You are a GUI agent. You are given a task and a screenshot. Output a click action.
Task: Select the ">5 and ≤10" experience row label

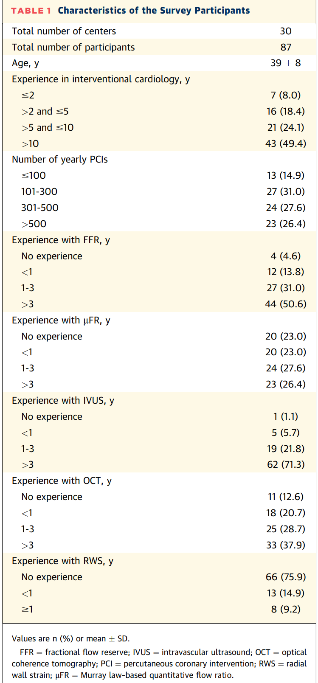(48, 127)
